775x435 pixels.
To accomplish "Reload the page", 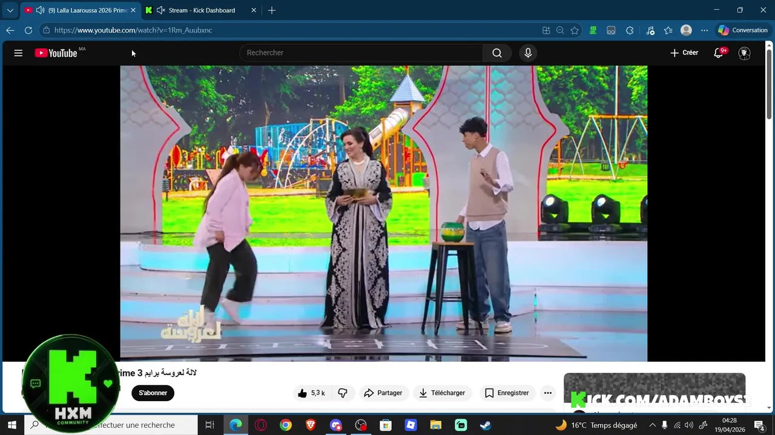I will 28,30.
